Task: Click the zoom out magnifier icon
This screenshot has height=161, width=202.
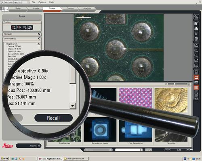Action: 196,56
